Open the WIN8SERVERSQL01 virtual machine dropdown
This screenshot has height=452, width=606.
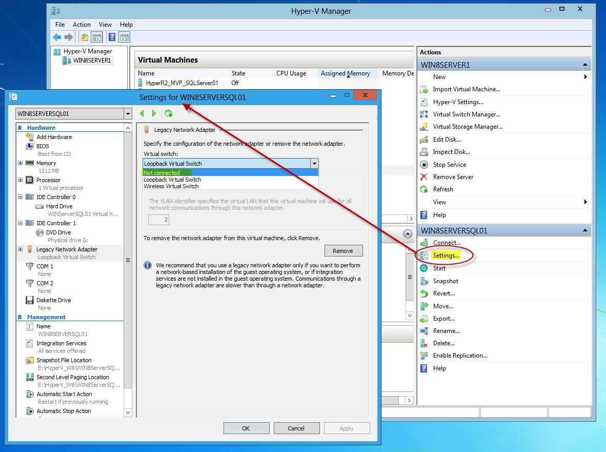click(128, 114)
